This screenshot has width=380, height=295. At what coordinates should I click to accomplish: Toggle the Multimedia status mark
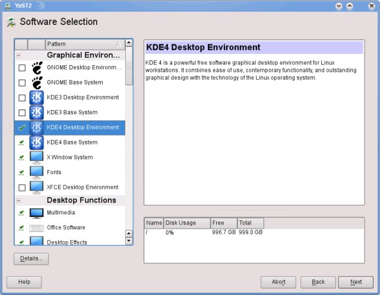coord(21,213)
